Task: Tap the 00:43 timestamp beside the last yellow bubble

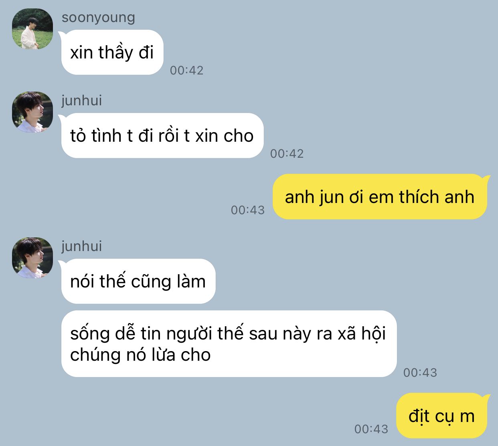Action: 371,429
